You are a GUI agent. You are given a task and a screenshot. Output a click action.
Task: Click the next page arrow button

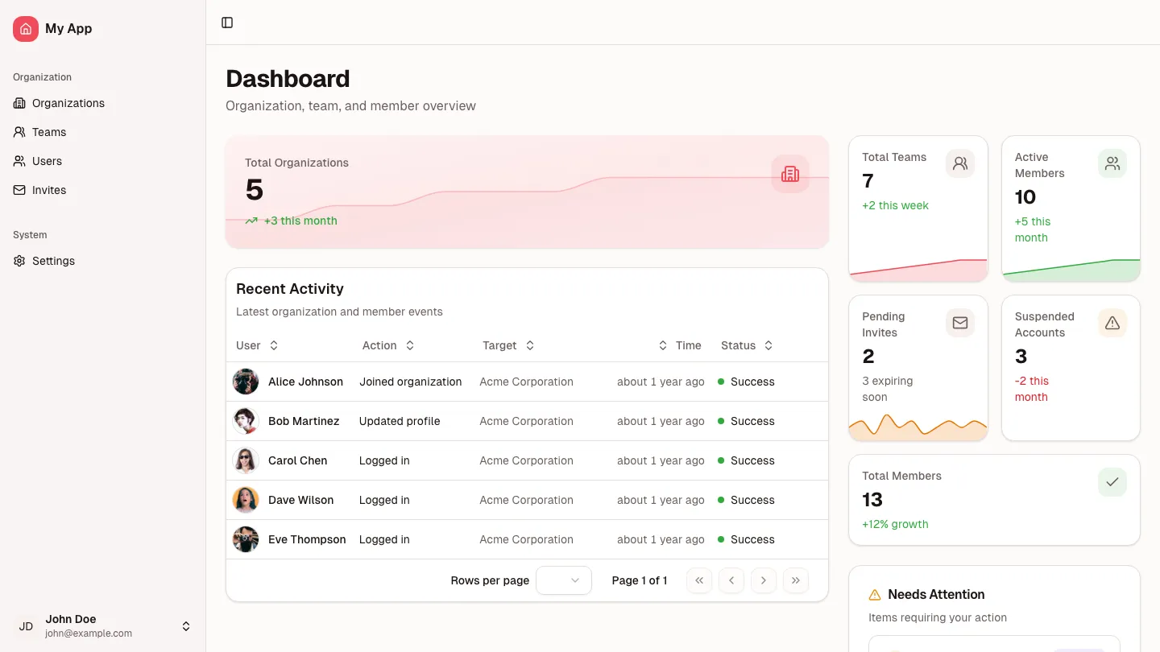pyautogui.click(x=763, y=580)
